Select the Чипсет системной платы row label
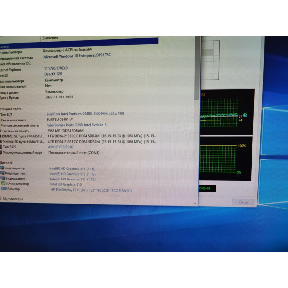The height and width of the screenshot is (288, 288). 20,125
